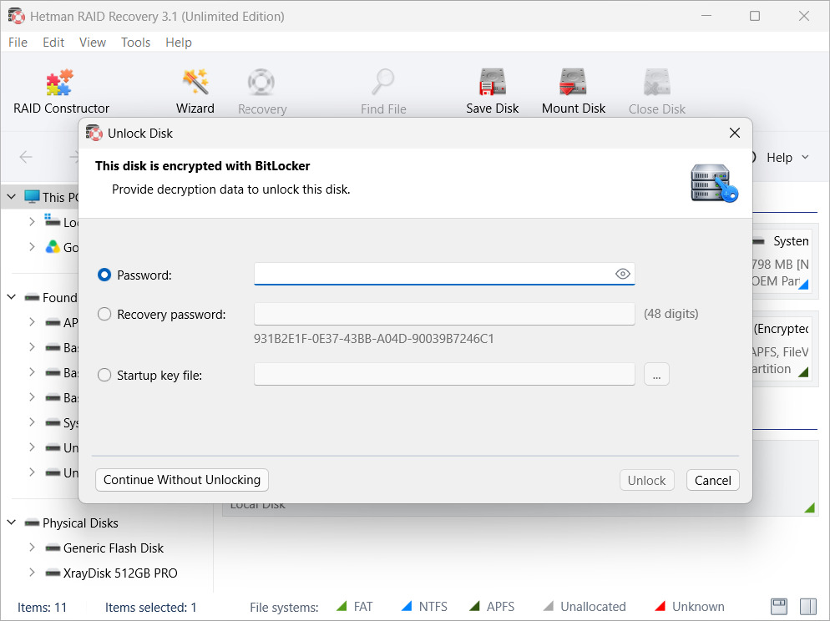Viewport: 830px width, 621px height.
Task: Click the blue NTFS legend triangle
Action: (407, 606)
